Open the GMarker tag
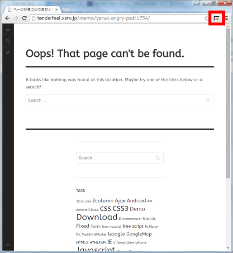Image resolution: width=233 pixels, height=253 pixels. coord(100,234)
